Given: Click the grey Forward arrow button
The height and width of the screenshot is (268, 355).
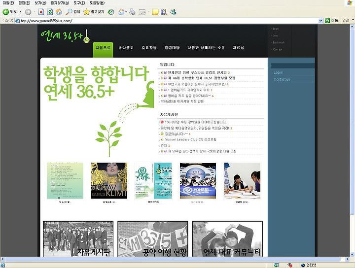Looking at the screenshot, I should pos(28,12).
